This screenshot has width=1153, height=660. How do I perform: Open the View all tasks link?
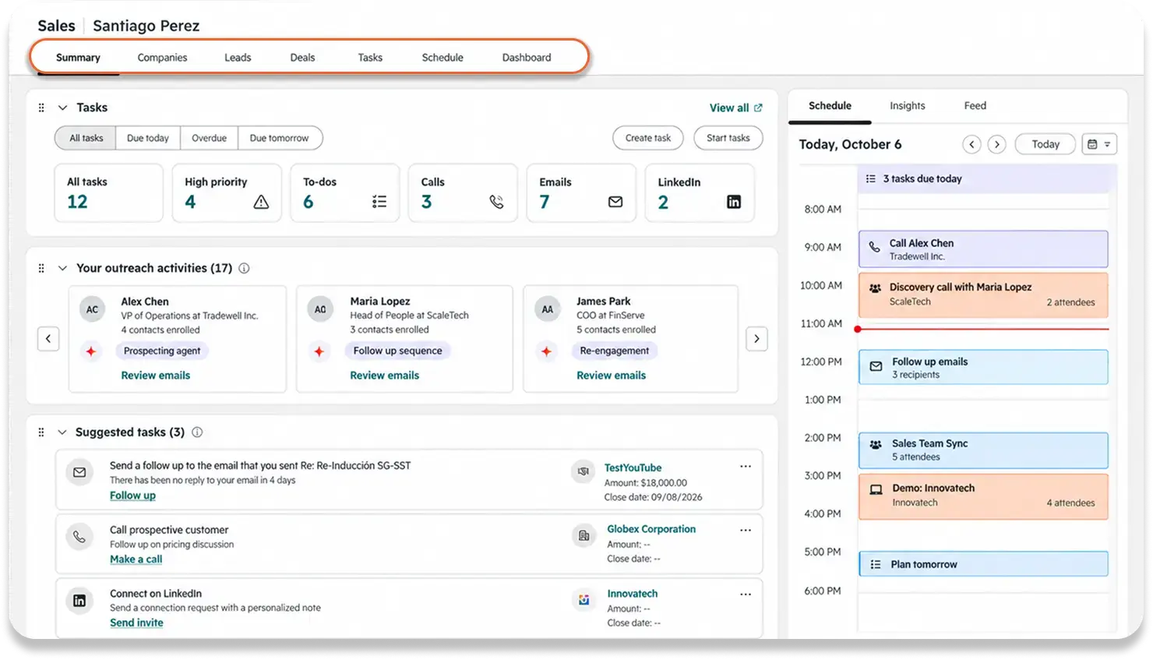tap(735, 108)
